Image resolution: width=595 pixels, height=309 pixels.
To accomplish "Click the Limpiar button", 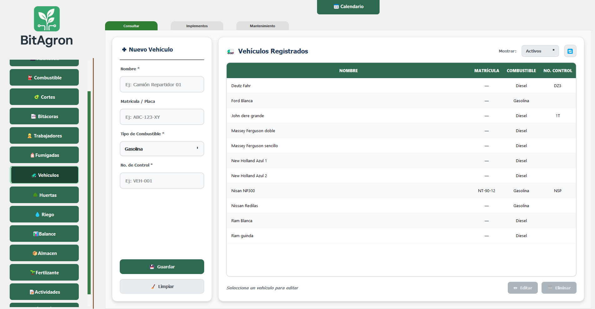I will pos(162,286).
